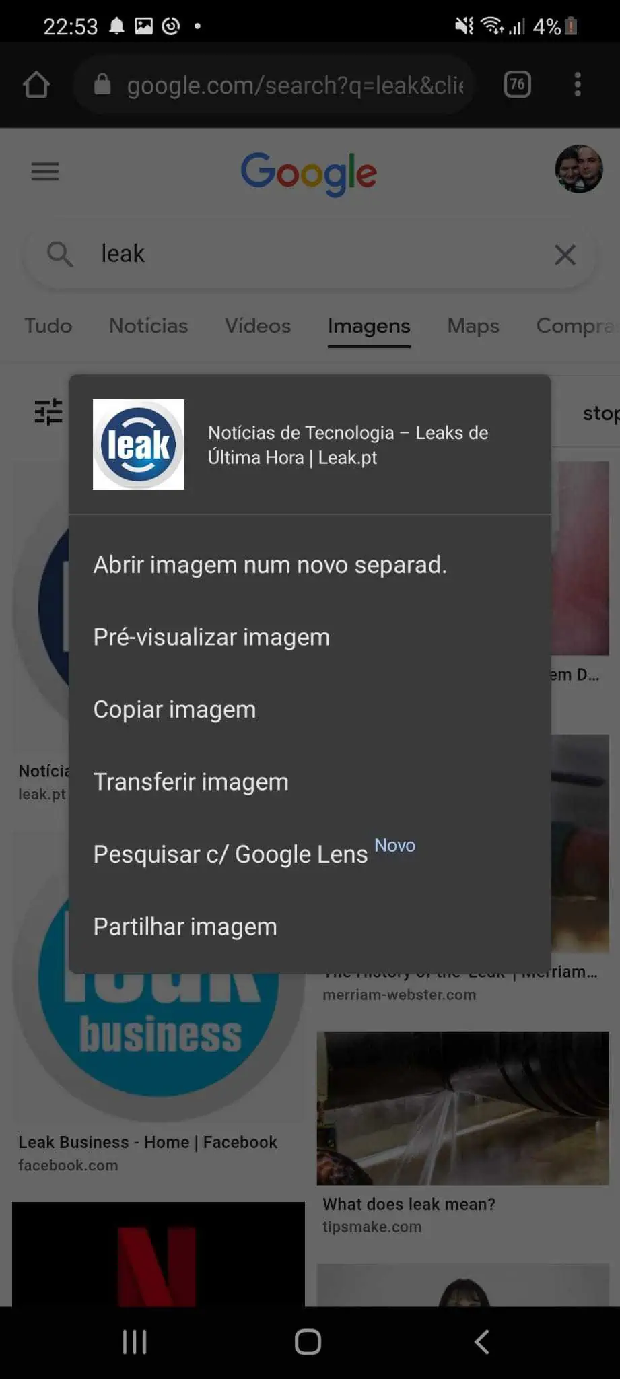Tap the Android back navigation arrow

pos(482,1342)
